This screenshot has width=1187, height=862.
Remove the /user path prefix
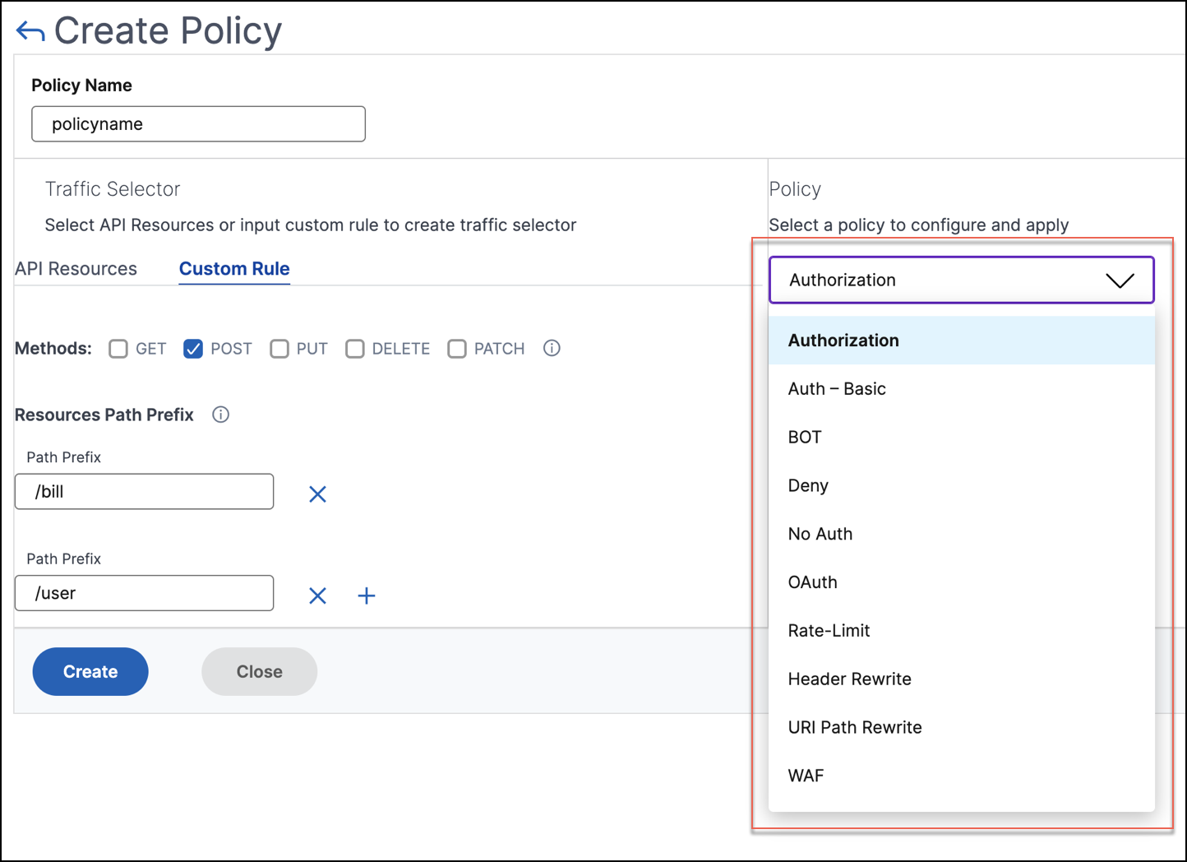317,596
